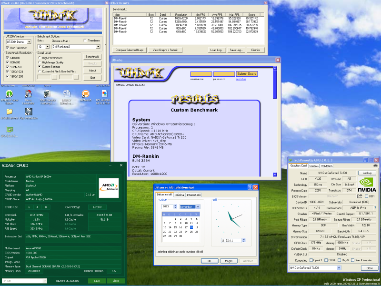
Task: Click the AMD Athlon XP logo in AIDA64
Action: (109, 188)
